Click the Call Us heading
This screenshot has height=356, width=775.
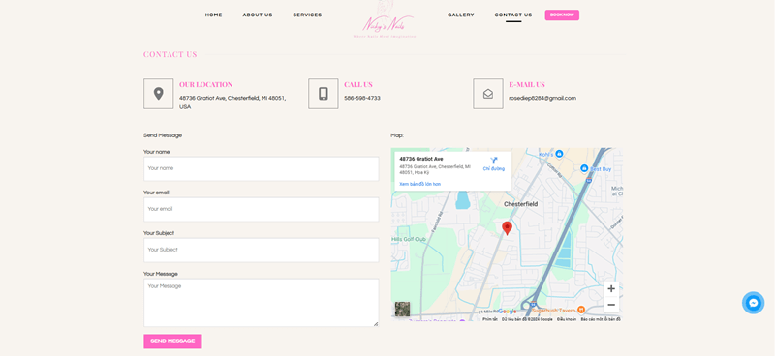coord(358,84)
